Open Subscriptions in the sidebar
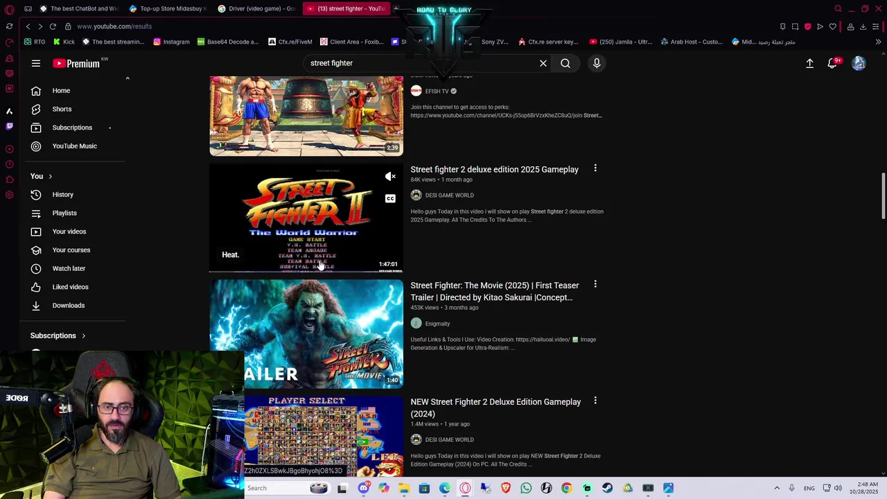887x499 pixels. [72, 128]
